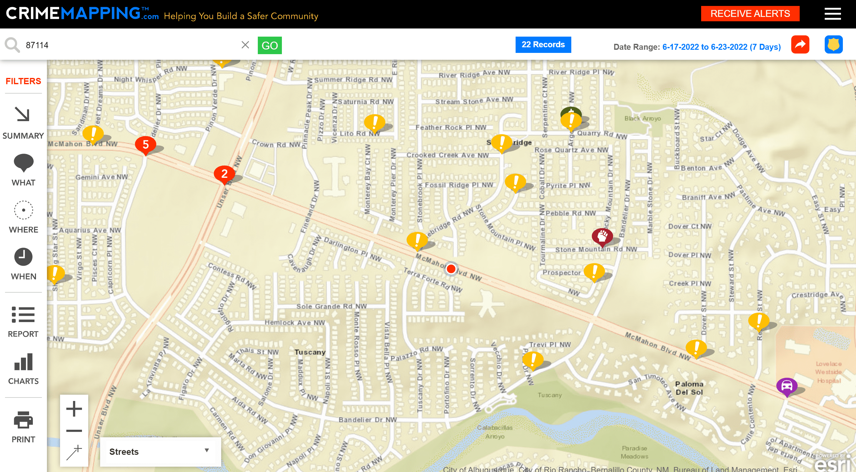Click the draw line measure tool
Image resolution: width=856 pixels, height=472 pixels.
(74, 452)
